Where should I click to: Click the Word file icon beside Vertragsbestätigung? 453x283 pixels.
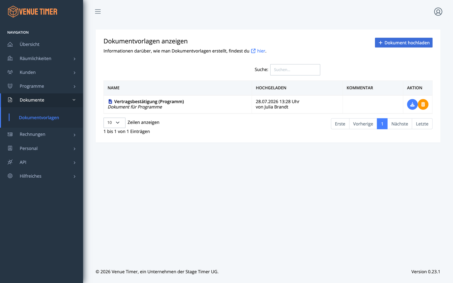[110, 102]
